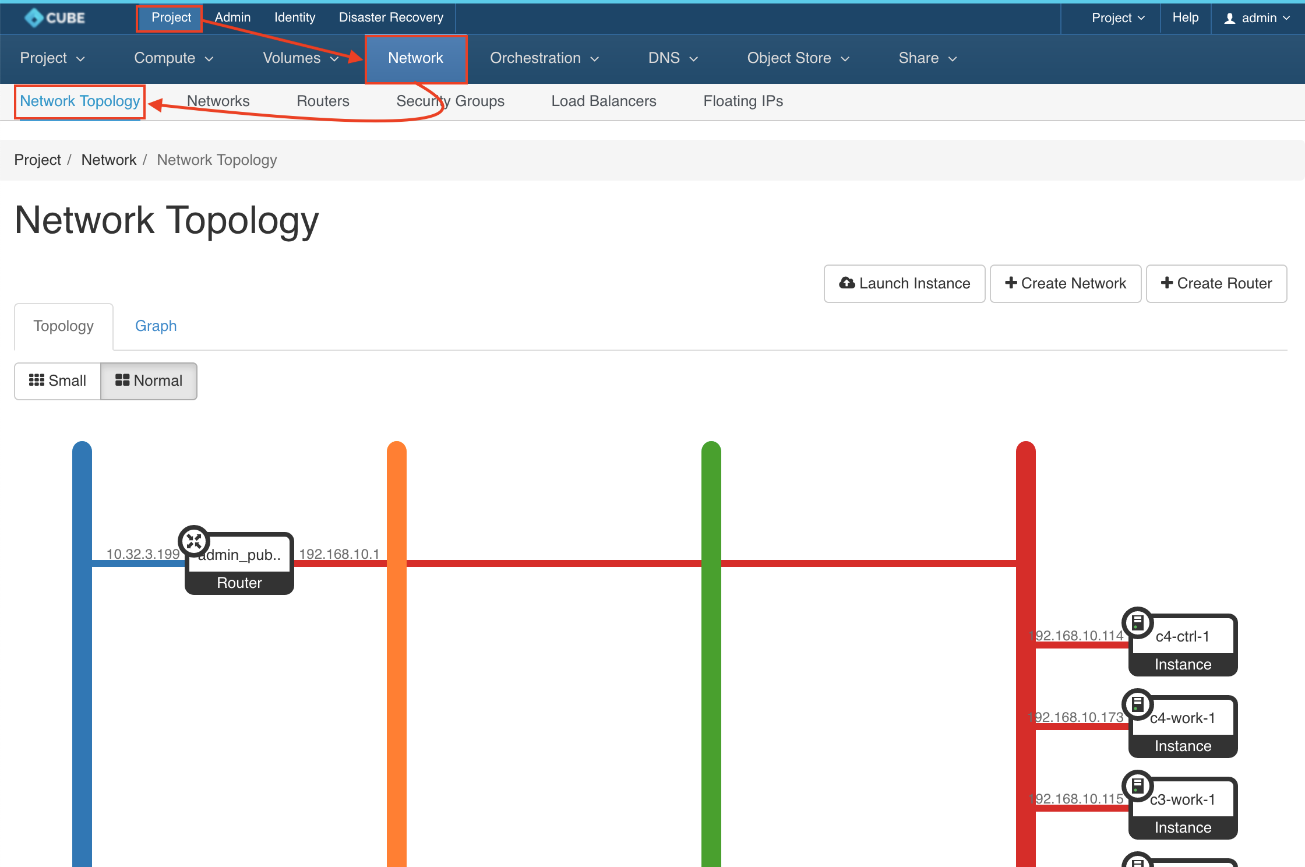
Task: Open the Disaster Recovery tab
Action: (391, 18)
